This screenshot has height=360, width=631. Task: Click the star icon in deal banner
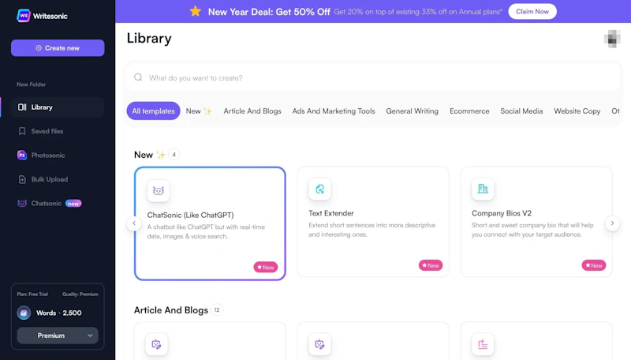[196, 11]
